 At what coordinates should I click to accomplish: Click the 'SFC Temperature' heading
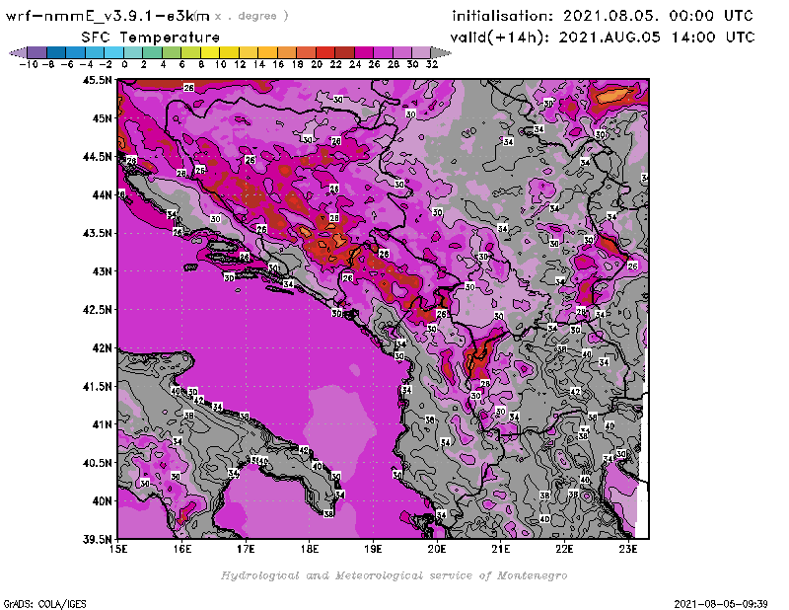click(151, 38)
